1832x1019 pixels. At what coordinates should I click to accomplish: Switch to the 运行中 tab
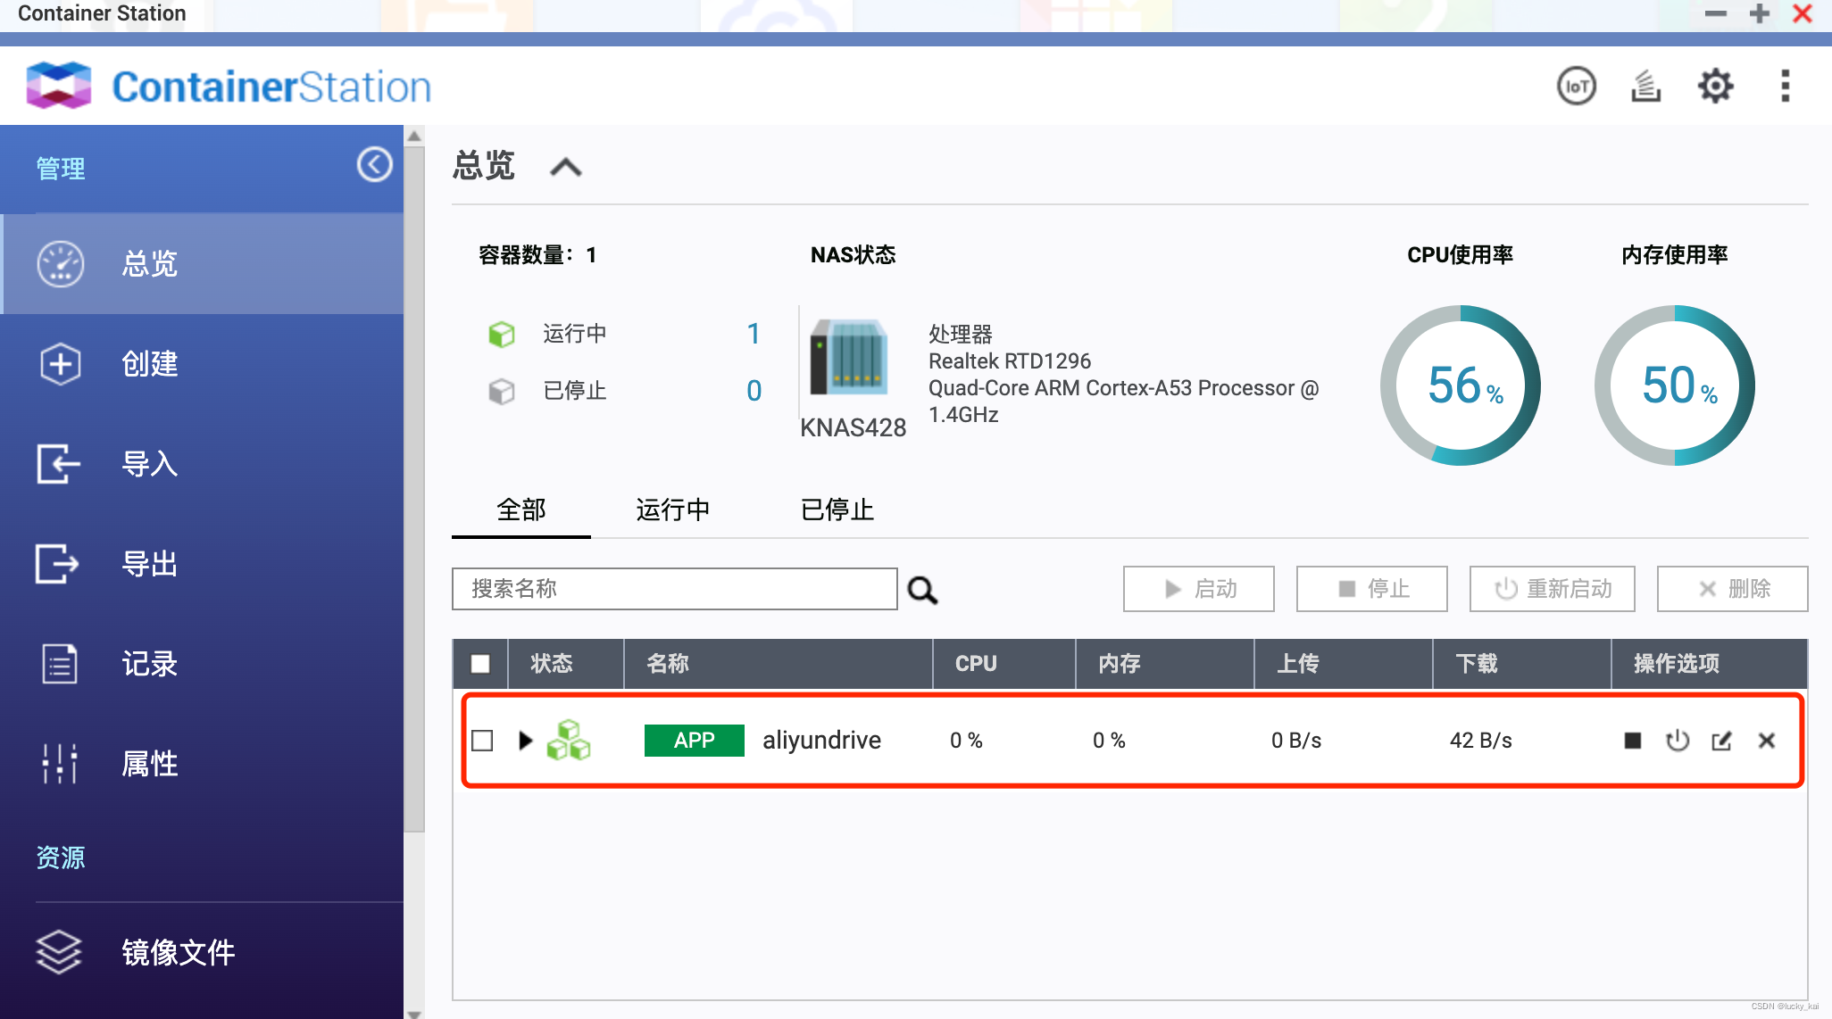point(672,509)
